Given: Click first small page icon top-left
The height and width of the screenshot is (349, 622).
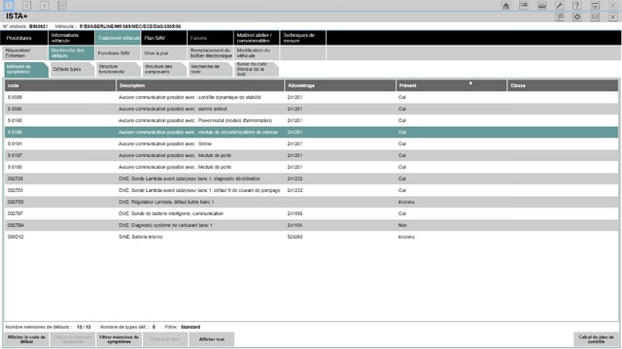Looking at the screenshot, I should (x=9, y=6).
